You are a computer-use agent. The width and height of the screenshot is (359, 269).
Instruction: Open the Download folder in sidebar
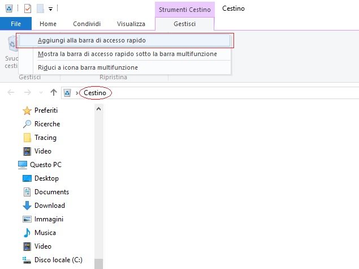coord(49,206)
